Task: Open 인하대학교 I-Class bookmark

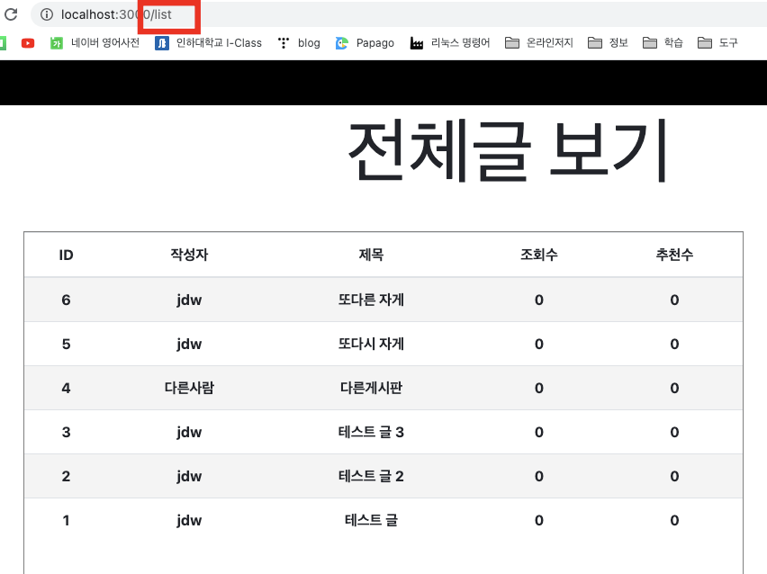Action: click(x=208, y=43)
